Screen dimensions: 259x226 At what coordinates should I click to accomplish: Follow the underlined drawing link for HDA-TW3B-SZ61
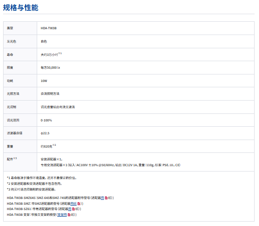pos(70,209)
